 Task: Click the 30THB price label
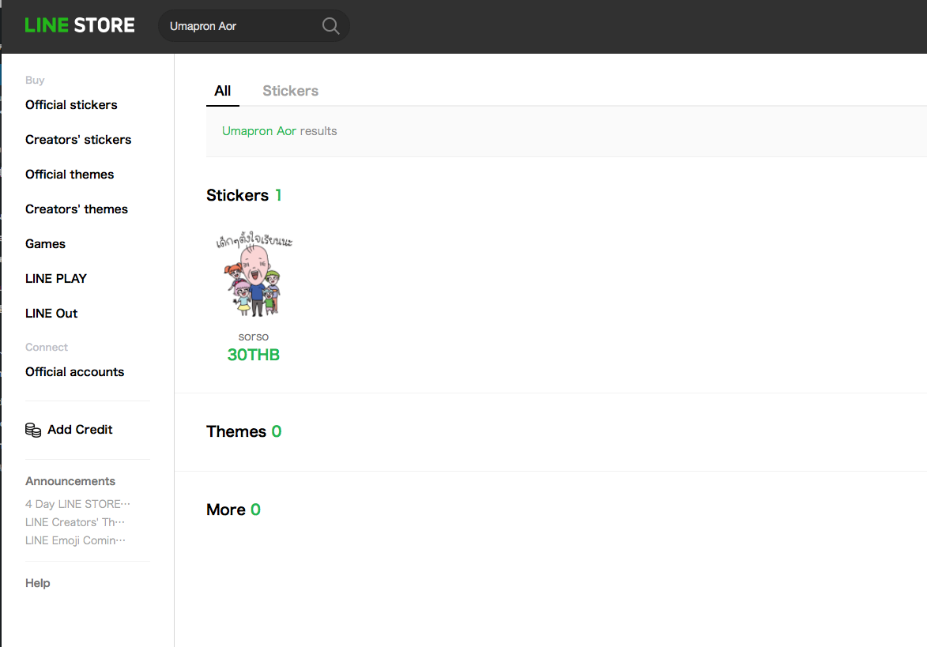click(253, 355)
